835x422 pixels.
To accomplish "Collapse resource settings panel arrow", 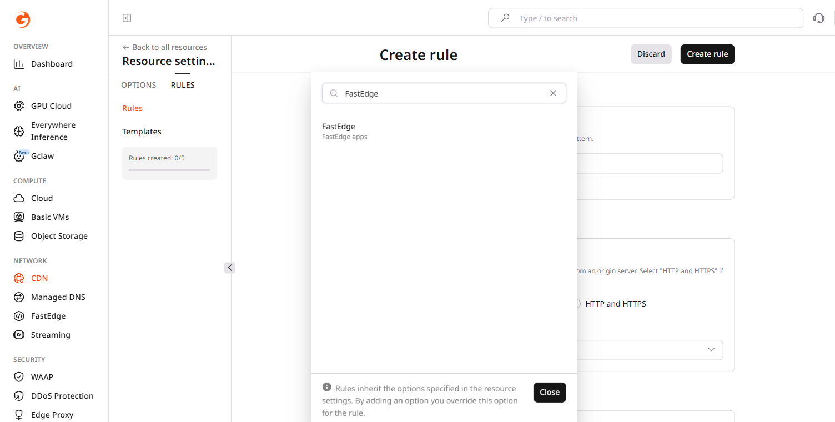I will [x=230, y=268].
